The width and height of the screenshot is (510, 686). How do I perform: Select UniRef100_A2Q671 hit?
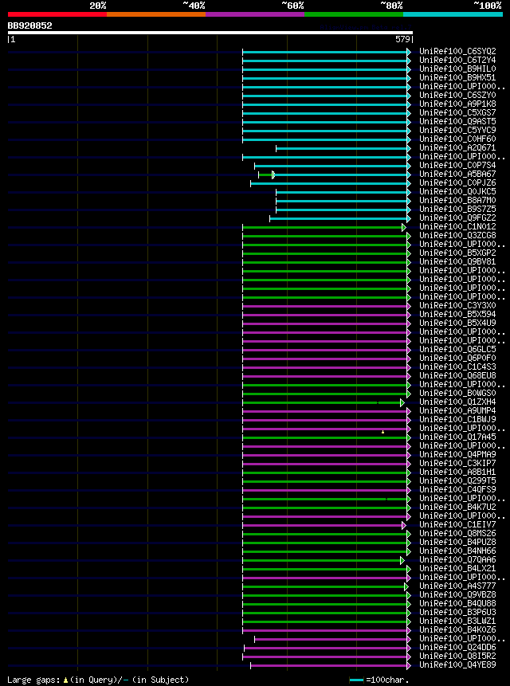pos(457,148)
